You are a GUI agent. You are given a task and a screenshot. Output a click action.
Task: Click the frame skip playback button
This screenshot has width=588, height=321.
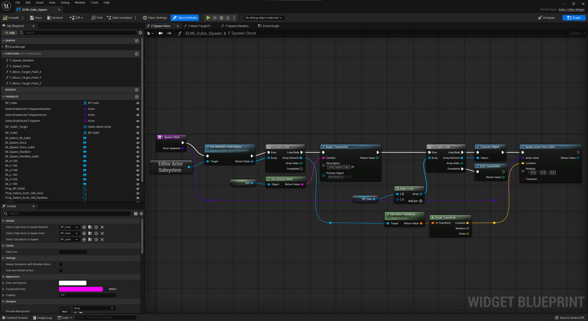pos(215,18)
